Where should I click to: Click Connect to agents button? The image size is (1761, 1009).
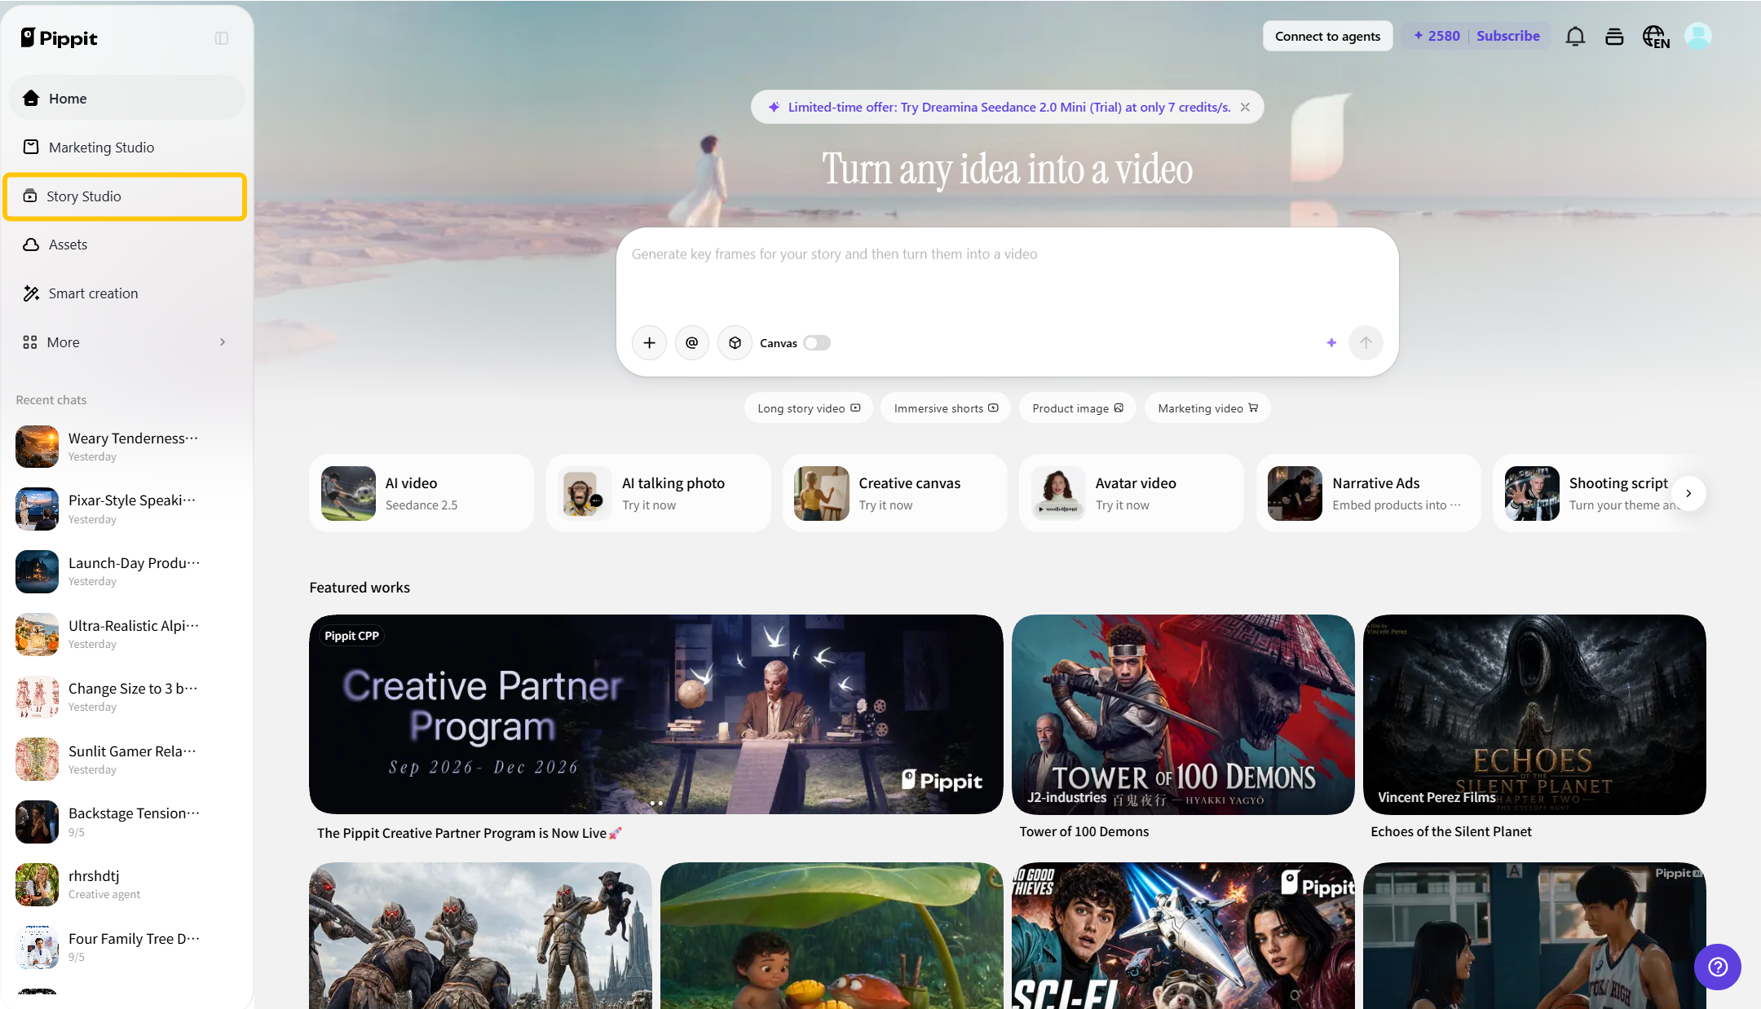coord(1327,36)
